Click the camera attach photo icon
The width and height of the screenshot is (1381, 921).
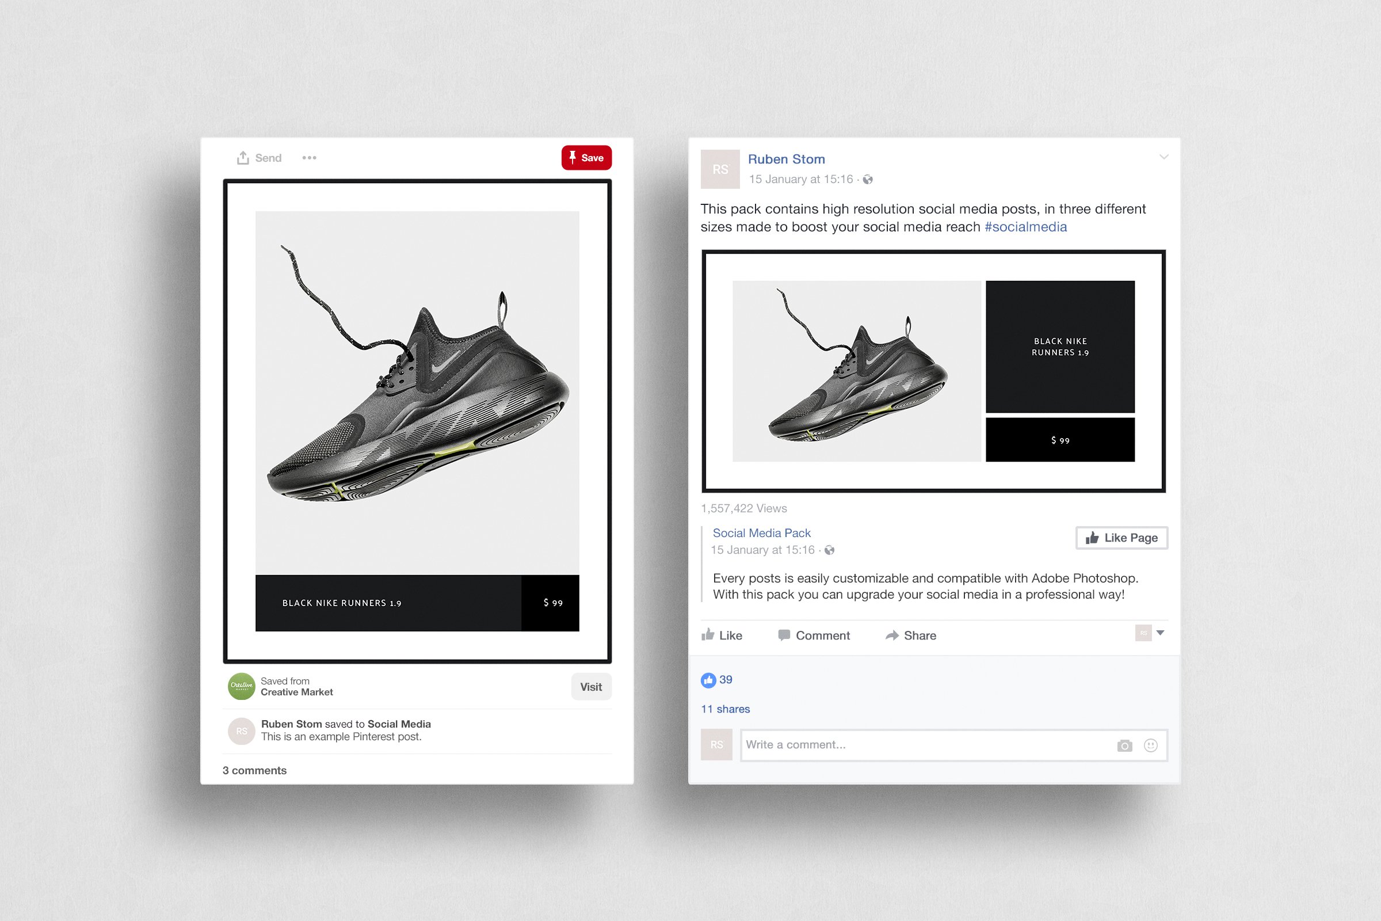click(1124, 745)
